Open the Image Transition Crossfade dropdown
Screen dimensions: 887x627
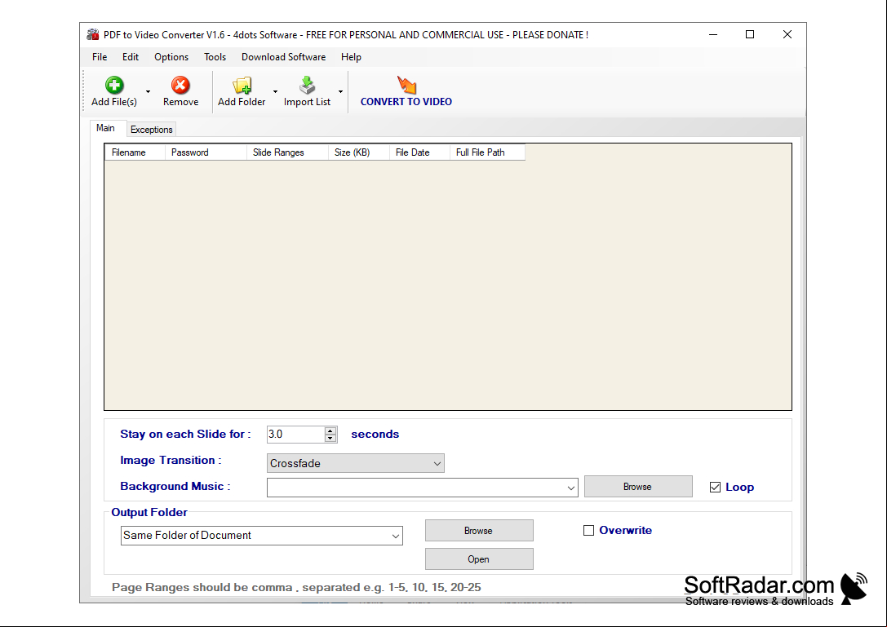pyautogui.click(x=355, y=463)
